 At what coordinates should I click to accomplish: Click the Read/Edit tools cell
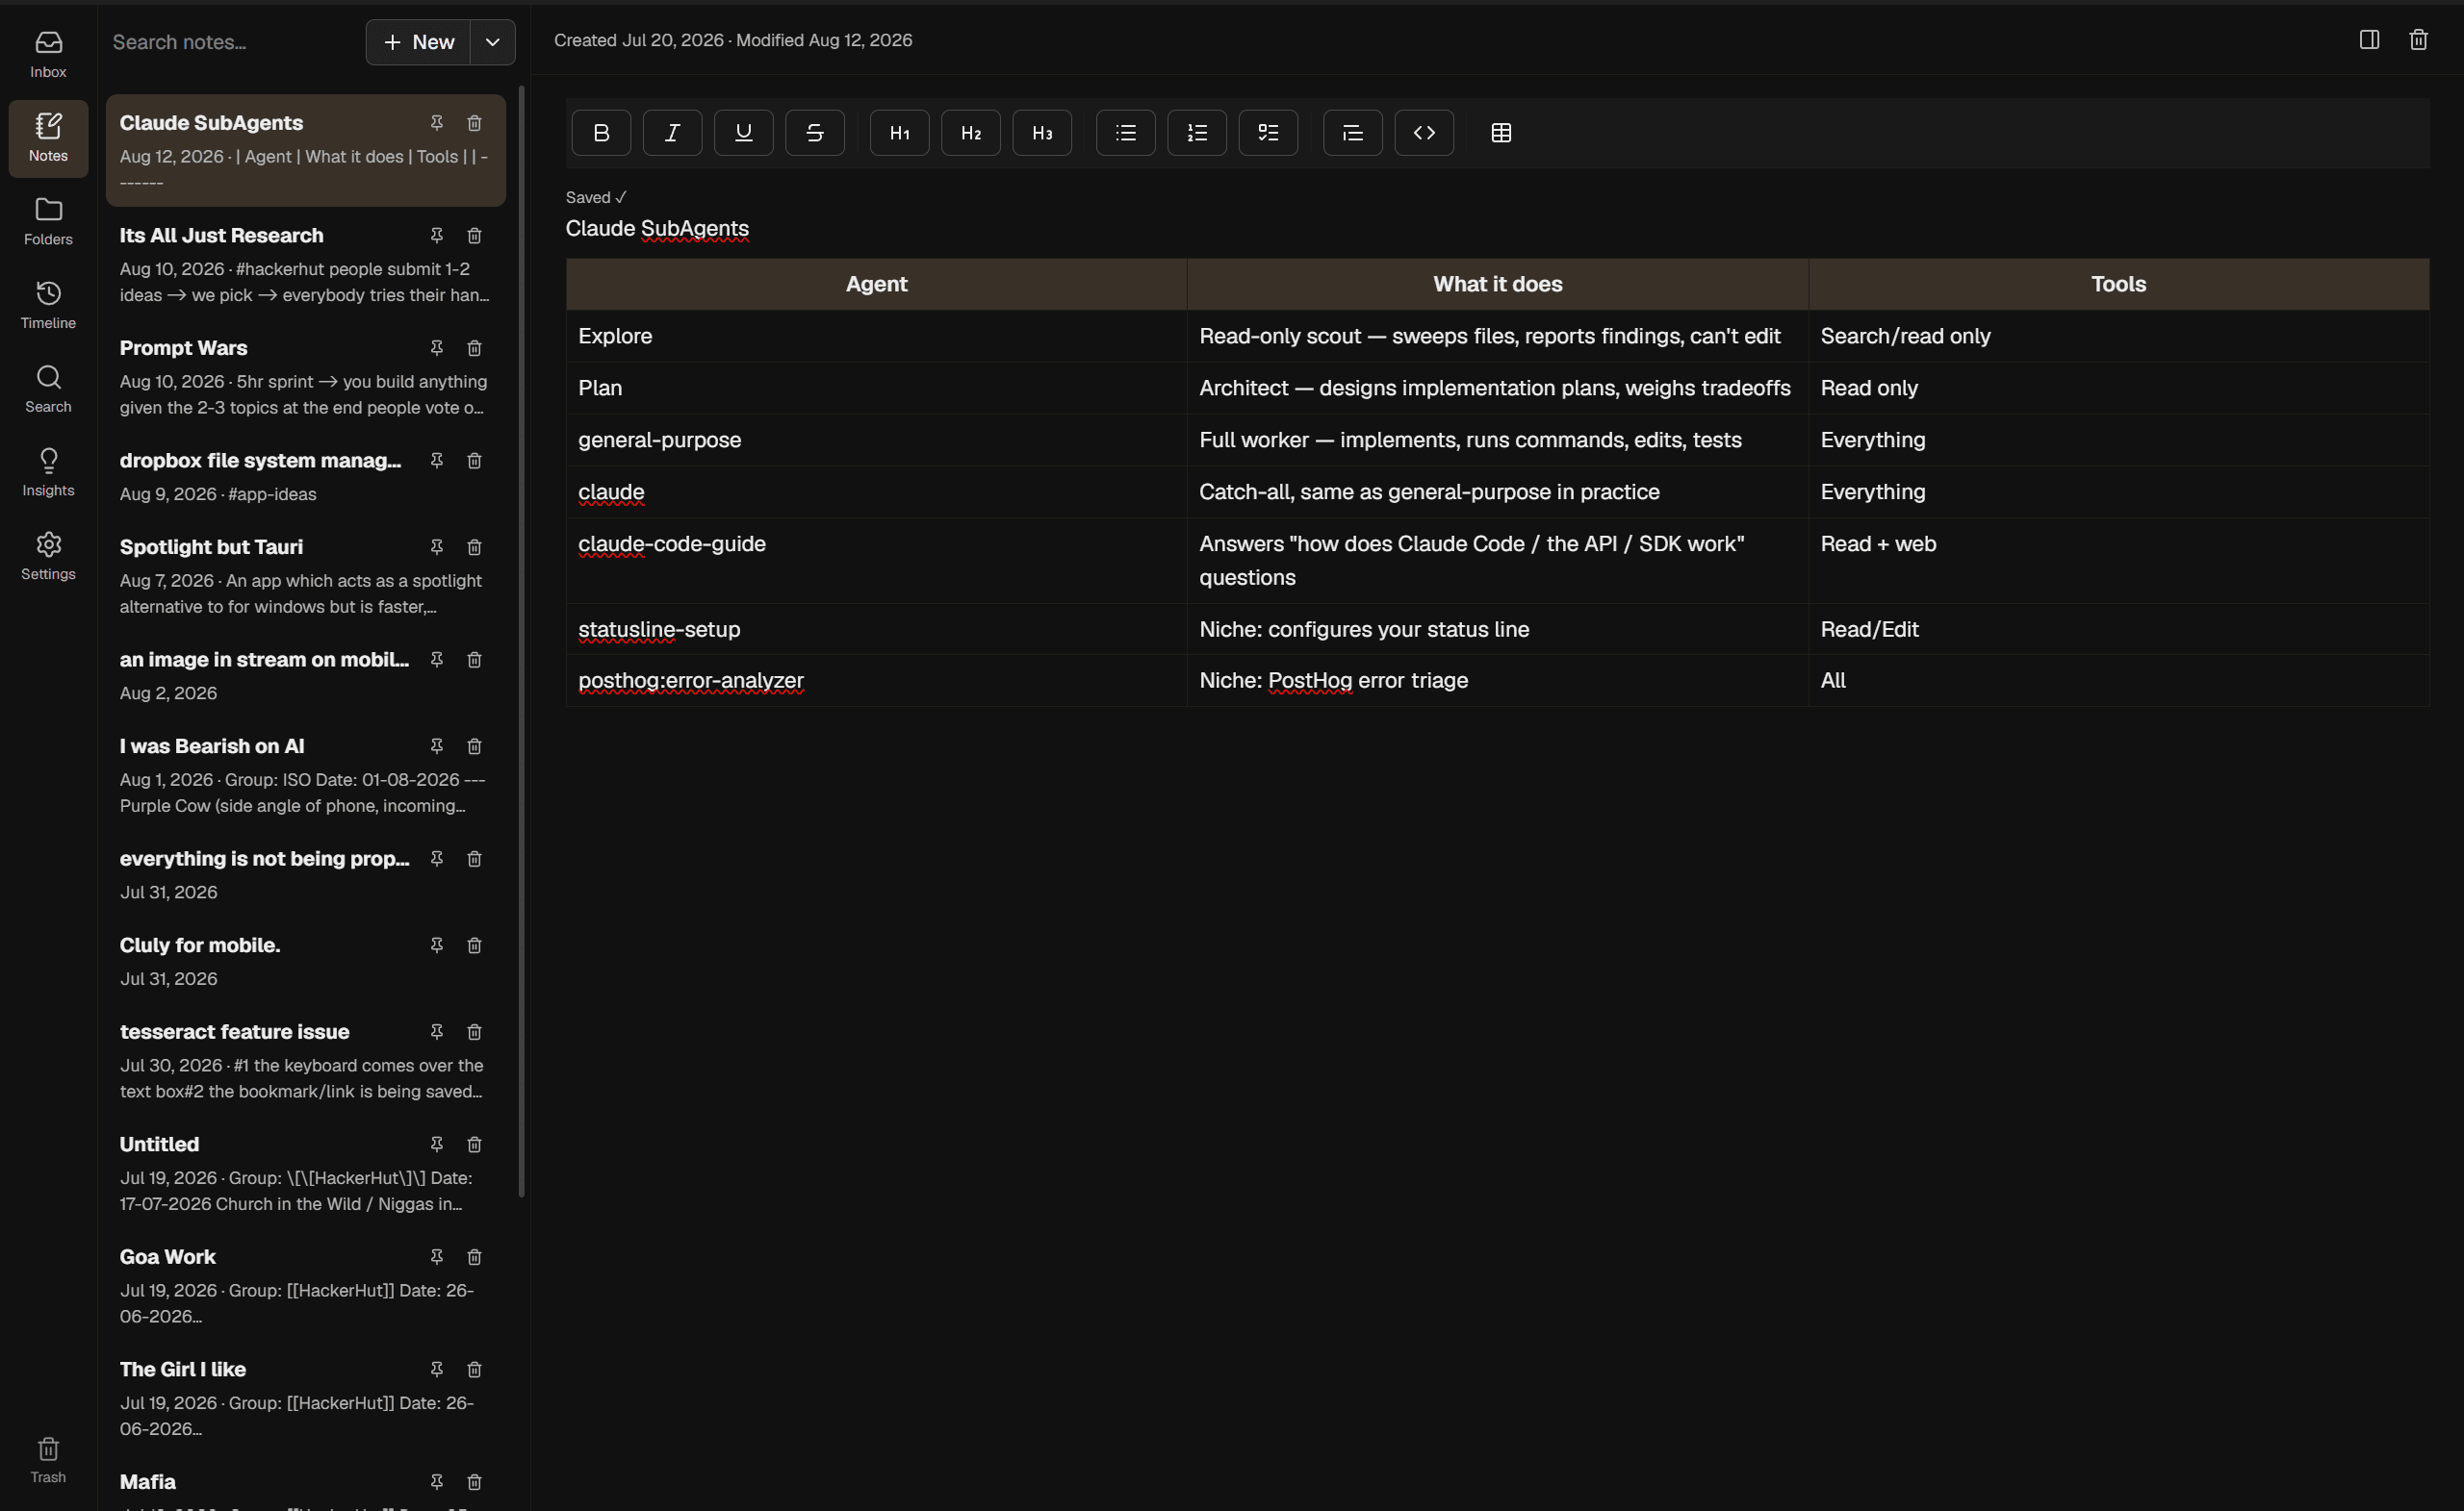pyautogui.click(x=2118, y=630)
